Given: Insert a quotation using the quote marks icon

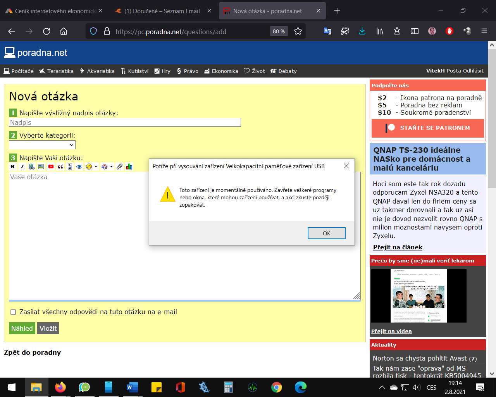Looking at the screenshot, I should (x=60, y=167).
